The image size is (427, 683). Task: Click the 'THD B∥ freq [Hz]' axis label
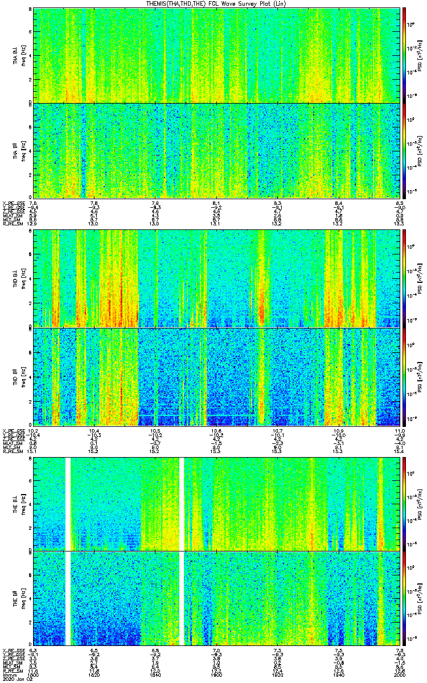(x=19, y=377)
